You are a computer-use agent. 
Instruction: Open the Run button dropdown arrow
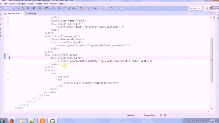pyautogui.click(x=37, y=8)
